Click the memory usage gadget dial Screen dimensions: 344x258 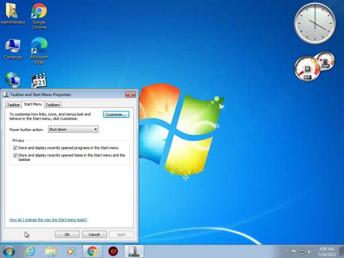click(x=326, y=60)
